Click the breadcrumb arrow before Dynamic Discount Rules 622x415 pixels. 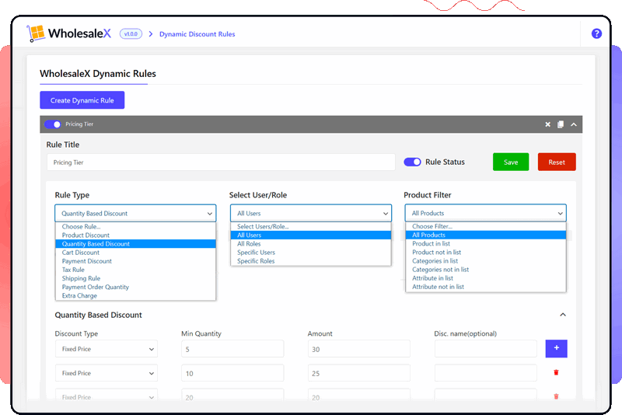tap(150, 34)
